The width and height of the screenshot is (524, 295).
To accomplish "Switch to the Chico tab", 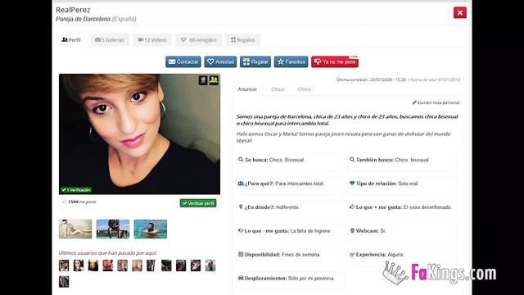I will [x=304, y=89].
